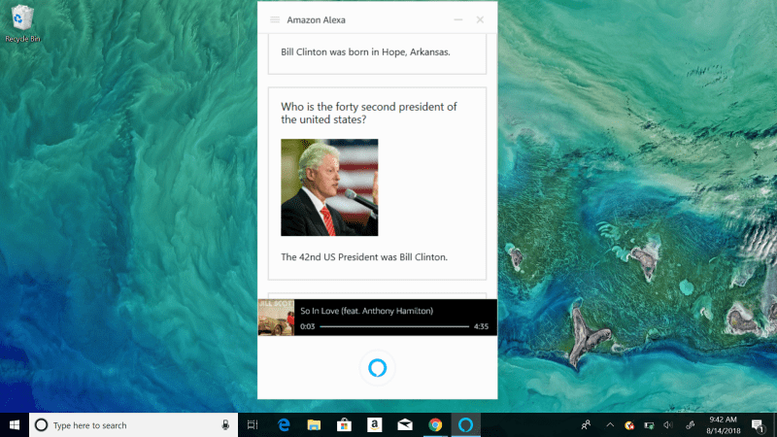Minimize the Amazon Alexa window
This screenshot has height=437, width=777.
click(458, 19)
